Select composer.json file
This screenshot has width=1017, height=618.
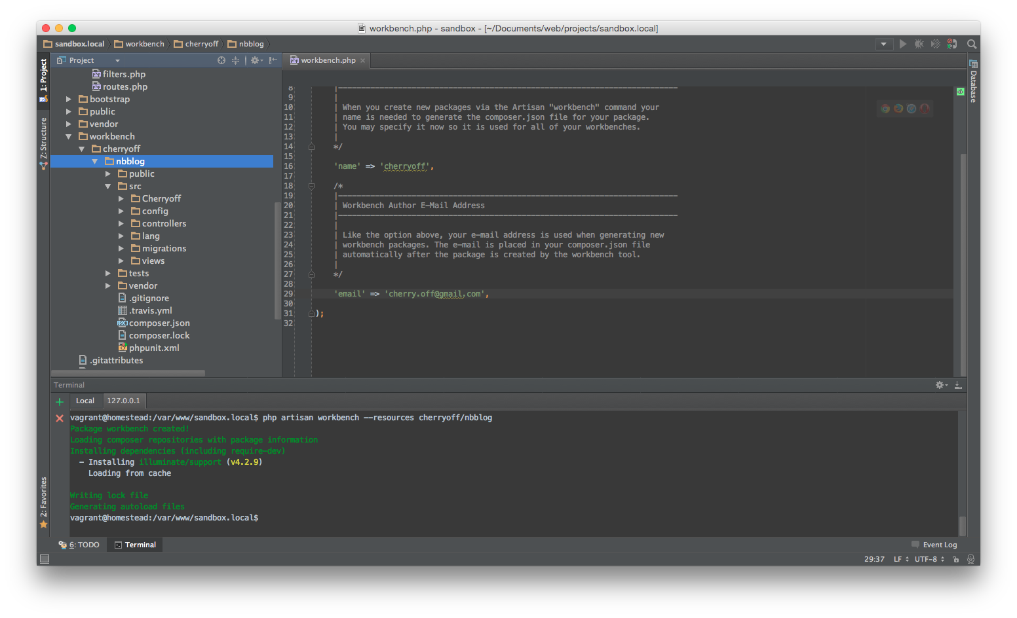click(154, 323)
